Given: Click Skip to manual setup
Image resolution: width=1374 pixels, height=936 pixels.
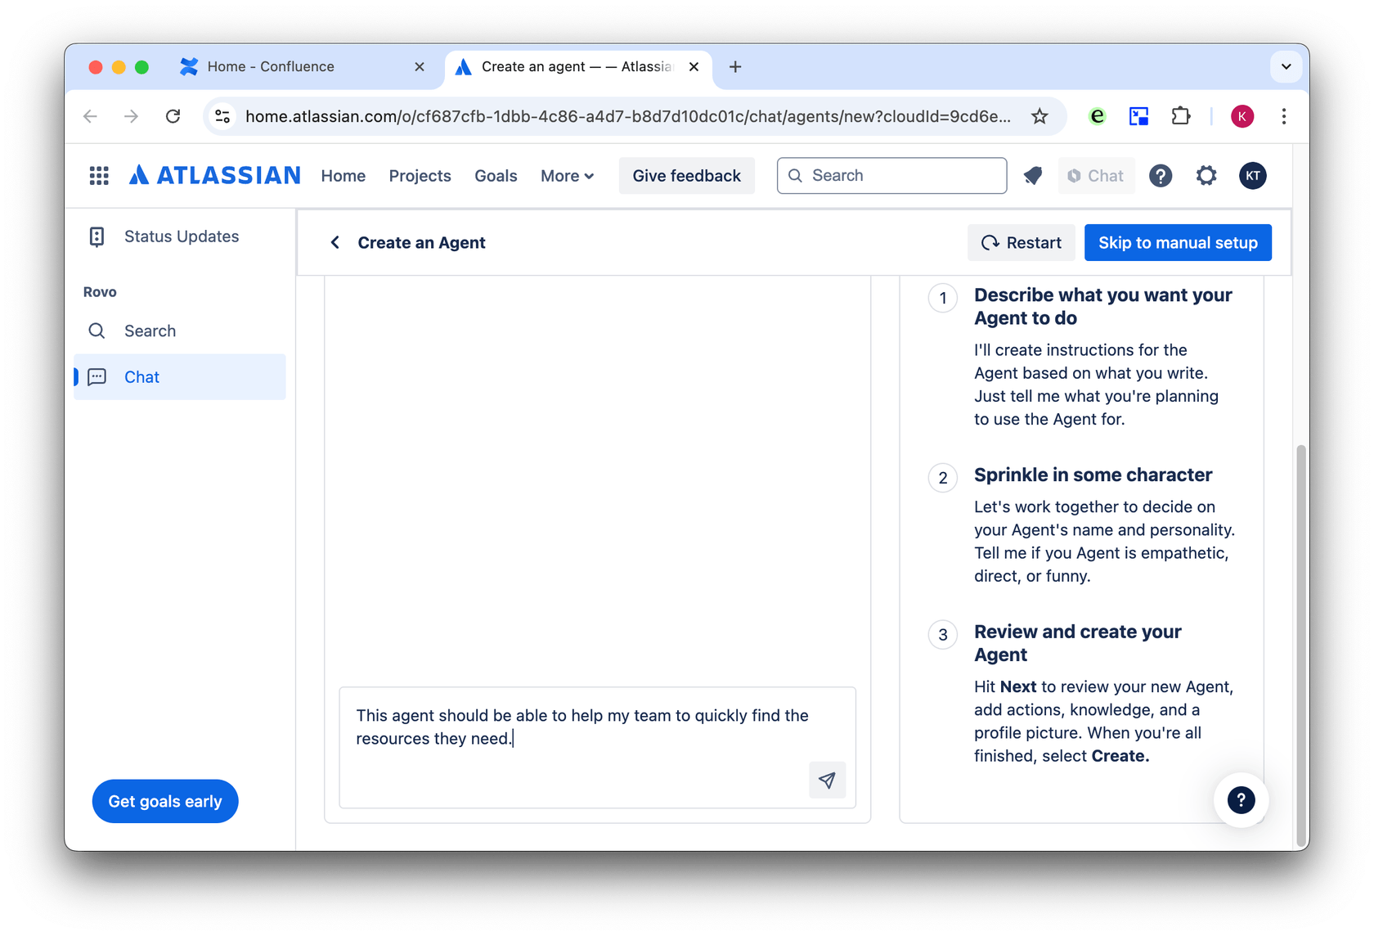Looking at the screenshot, I should coord(1177,243).
